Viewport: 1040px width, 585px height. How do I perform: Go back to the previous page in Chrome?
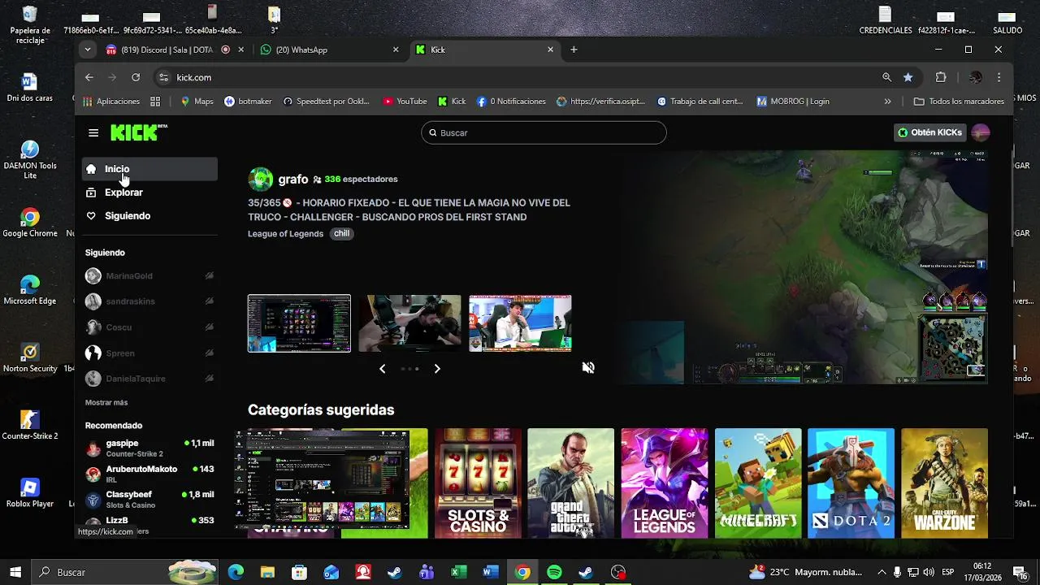click(x=89, y=77)
